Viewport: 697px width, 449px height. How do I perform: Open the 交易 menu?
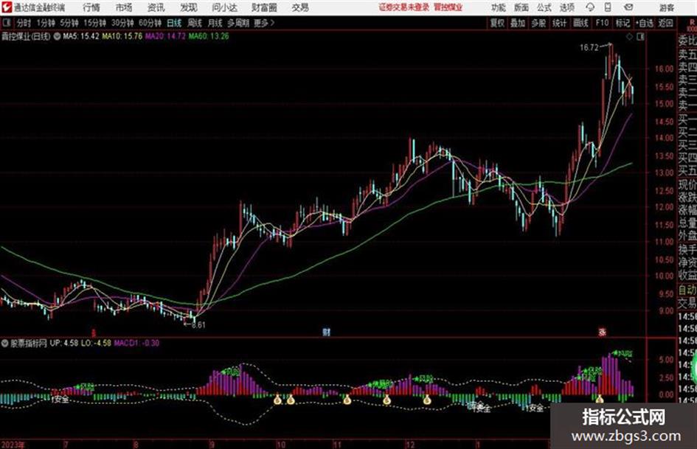click(x=300, y=7)
